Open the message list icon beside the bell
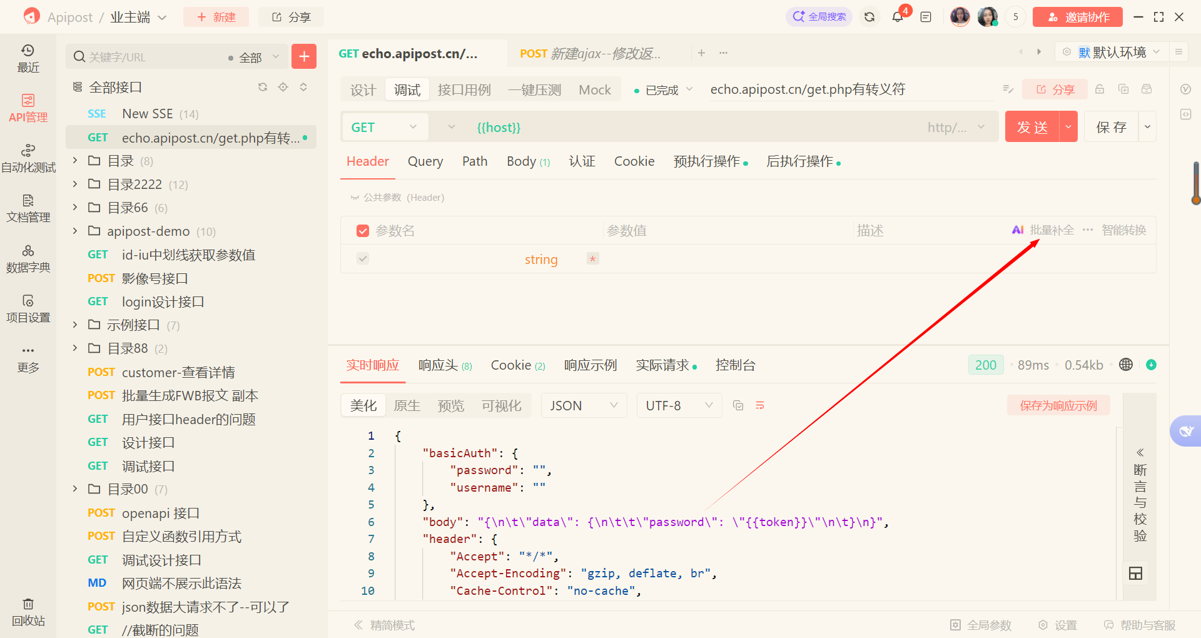The image size is (1201, 638). (x=926, y=17)
